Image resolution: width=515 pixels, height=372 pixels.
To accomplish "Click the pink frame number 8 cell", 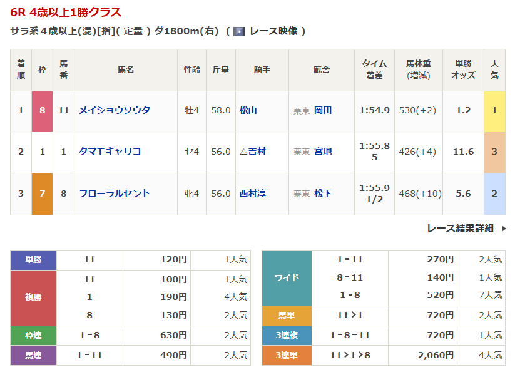I will click(x=43, y=110).
